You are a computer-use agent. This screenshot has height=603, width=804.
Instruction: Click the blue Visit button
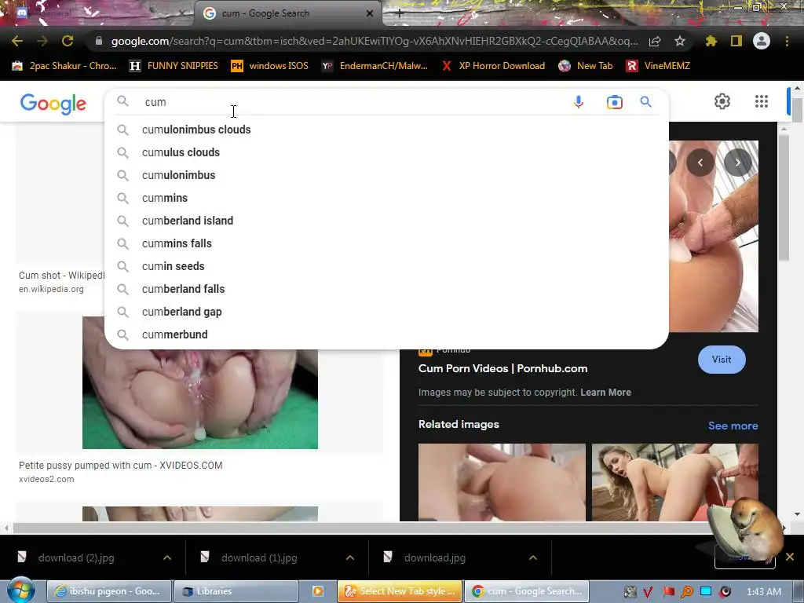pos(722,360)
